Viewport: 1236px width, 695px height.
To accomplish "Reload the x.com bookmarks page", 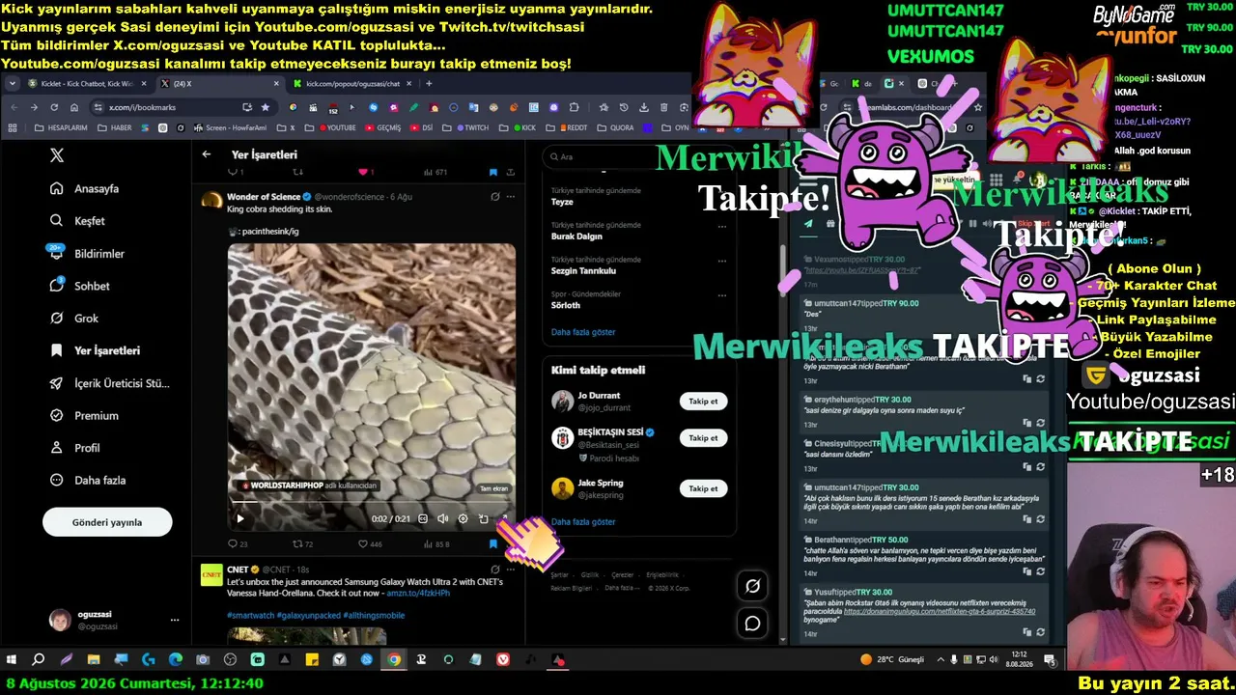I will click(54, 107).
